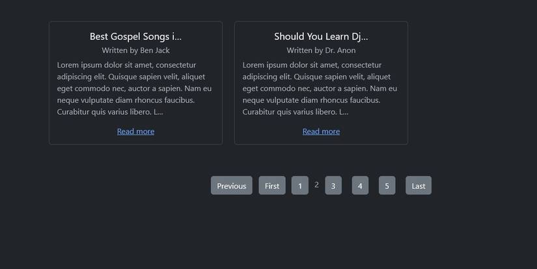Go to the Previous page
This screenshot has width=537, height=269.
231,186
